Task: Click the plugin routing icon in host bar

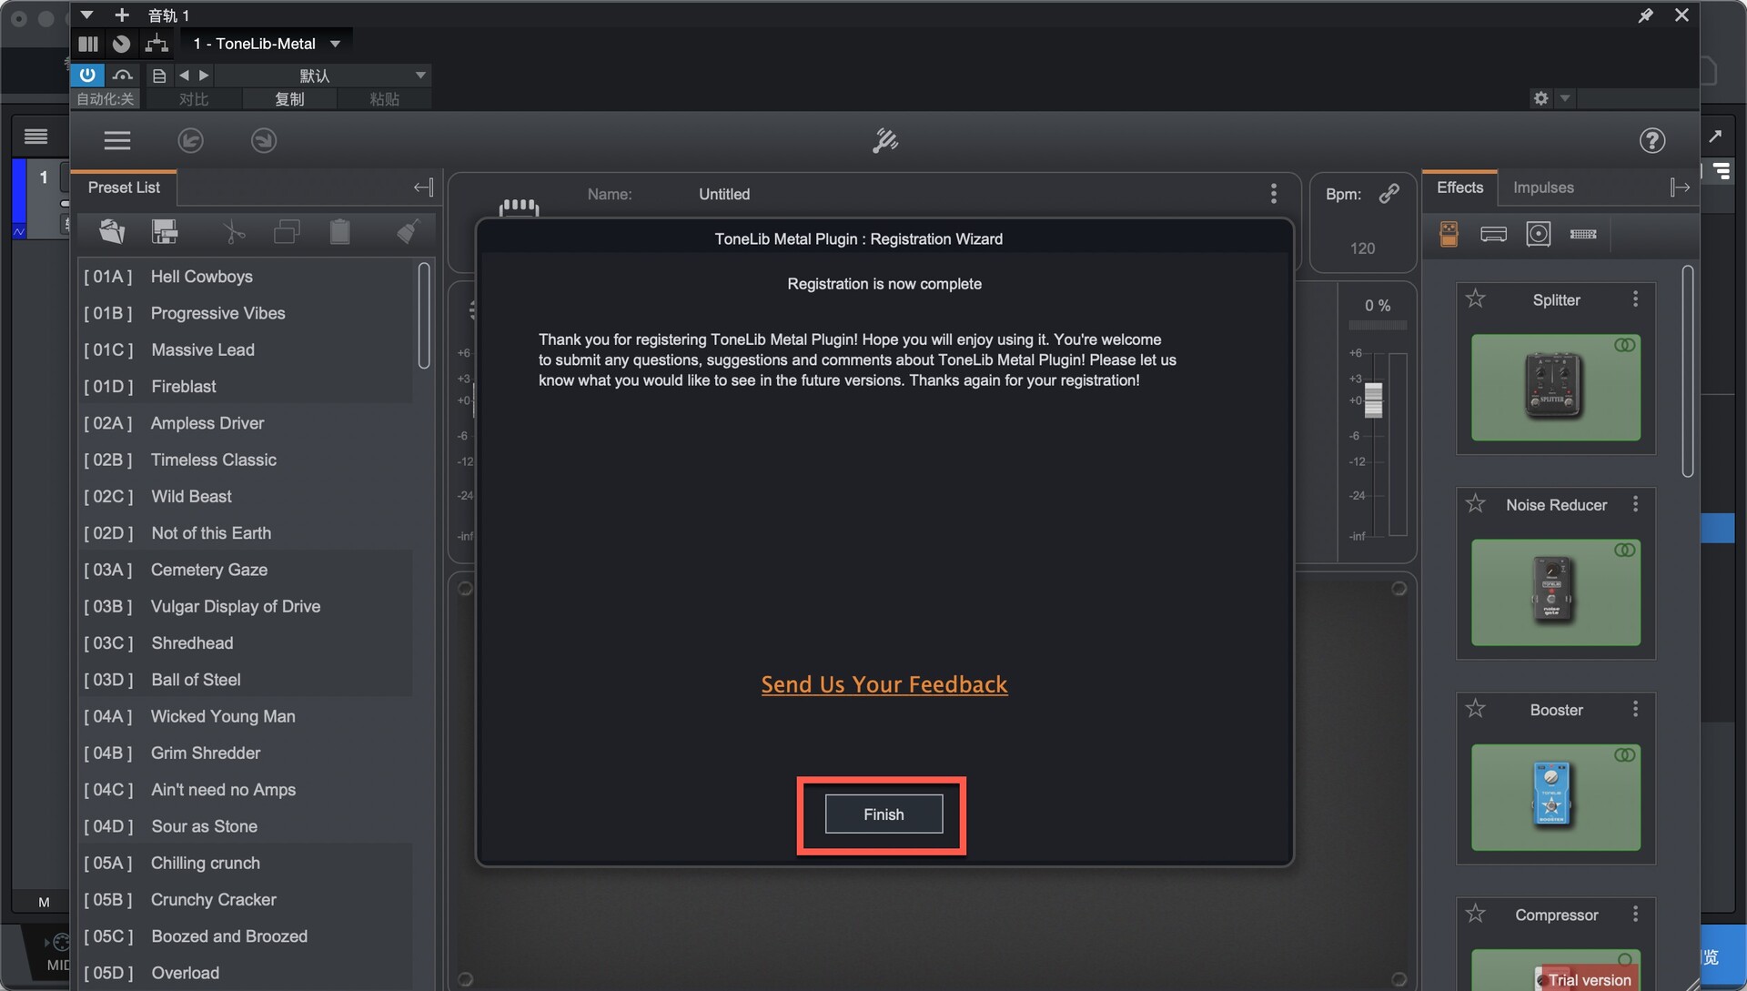Action: click(x=157, y=43)
